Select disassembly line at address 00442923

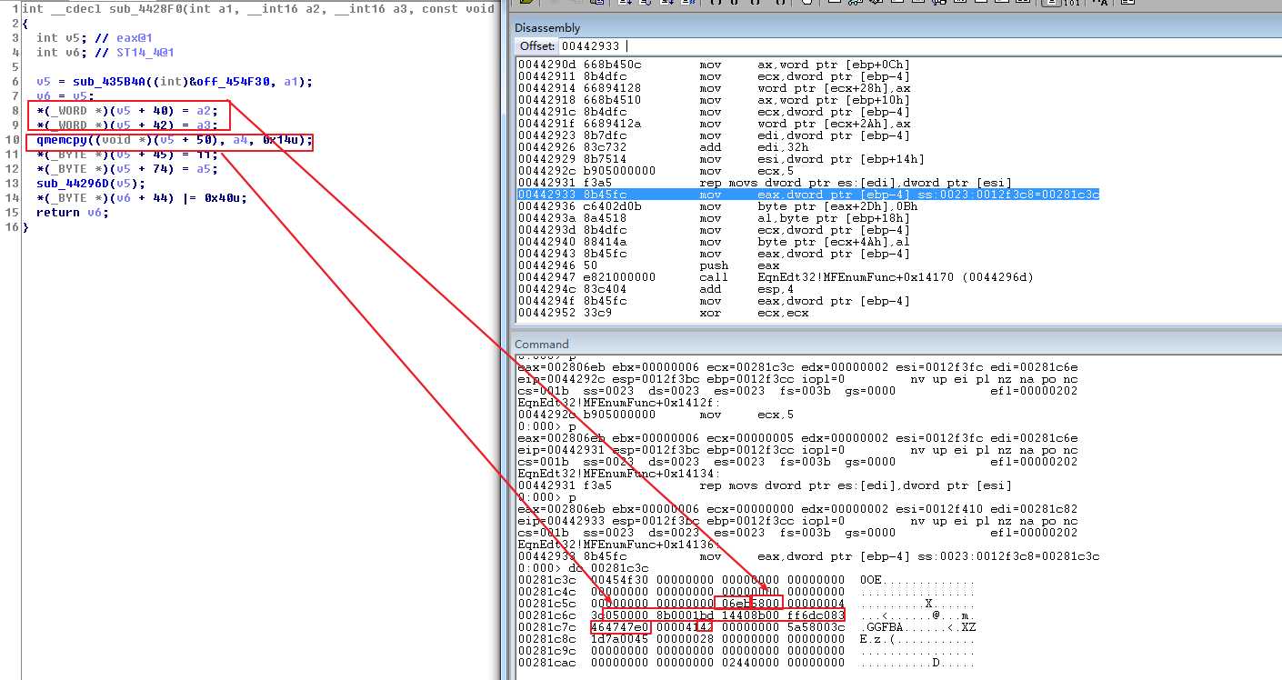(x=714, y=135)
